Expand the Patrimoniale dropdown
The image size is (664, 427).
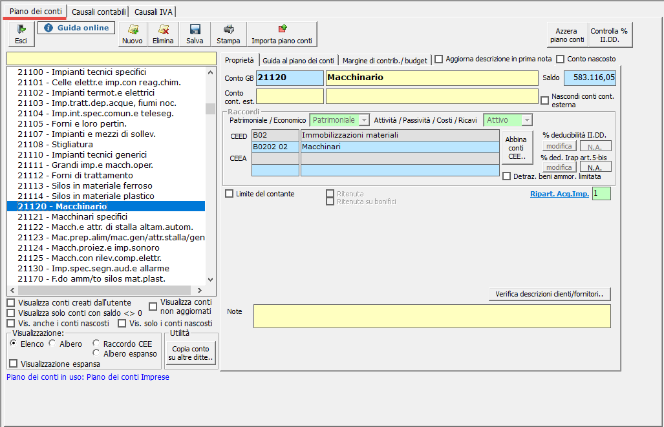(364, 120)
